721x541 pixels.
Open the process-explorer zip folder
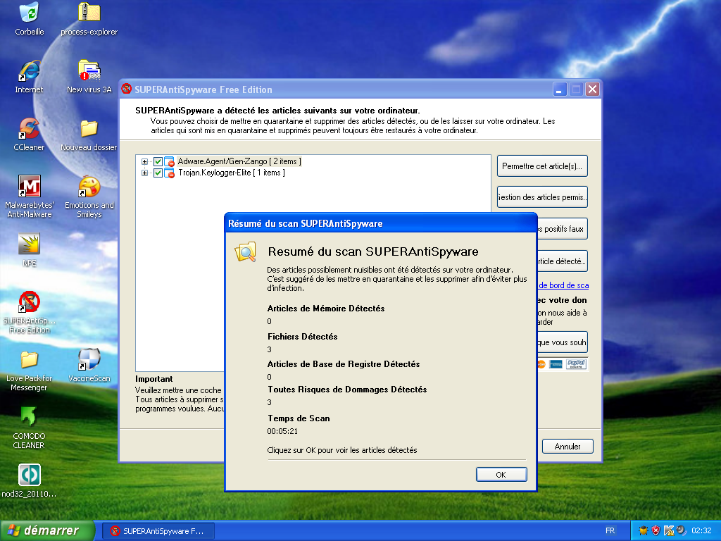[x=89, y=13]
